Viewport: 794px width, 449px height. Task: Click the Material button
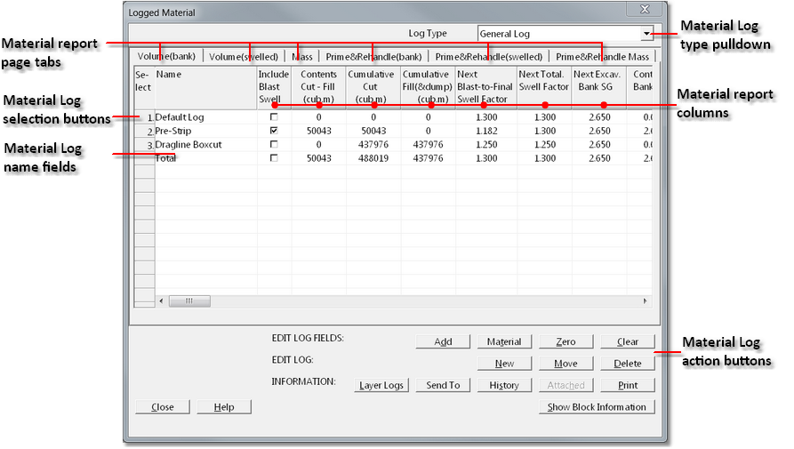(x=504, y=341)
